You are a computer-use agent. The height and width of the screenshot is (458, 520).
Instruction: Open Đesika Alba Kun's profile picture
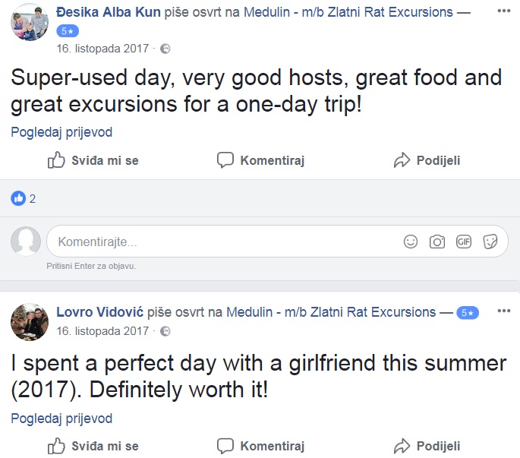coord(30,21)
